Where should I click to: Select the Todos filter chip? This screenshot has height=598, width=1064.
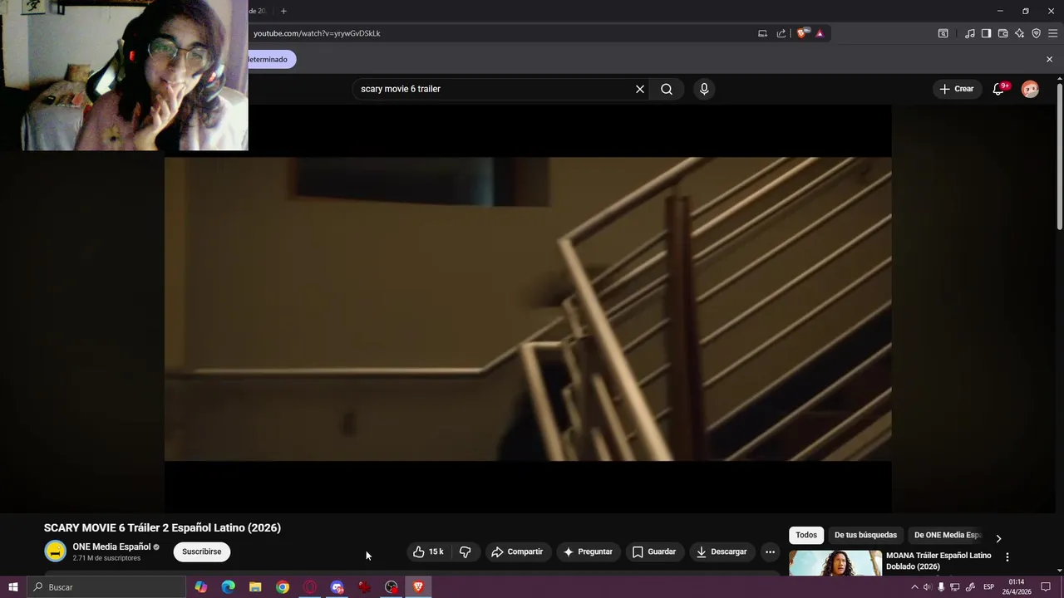806,535
